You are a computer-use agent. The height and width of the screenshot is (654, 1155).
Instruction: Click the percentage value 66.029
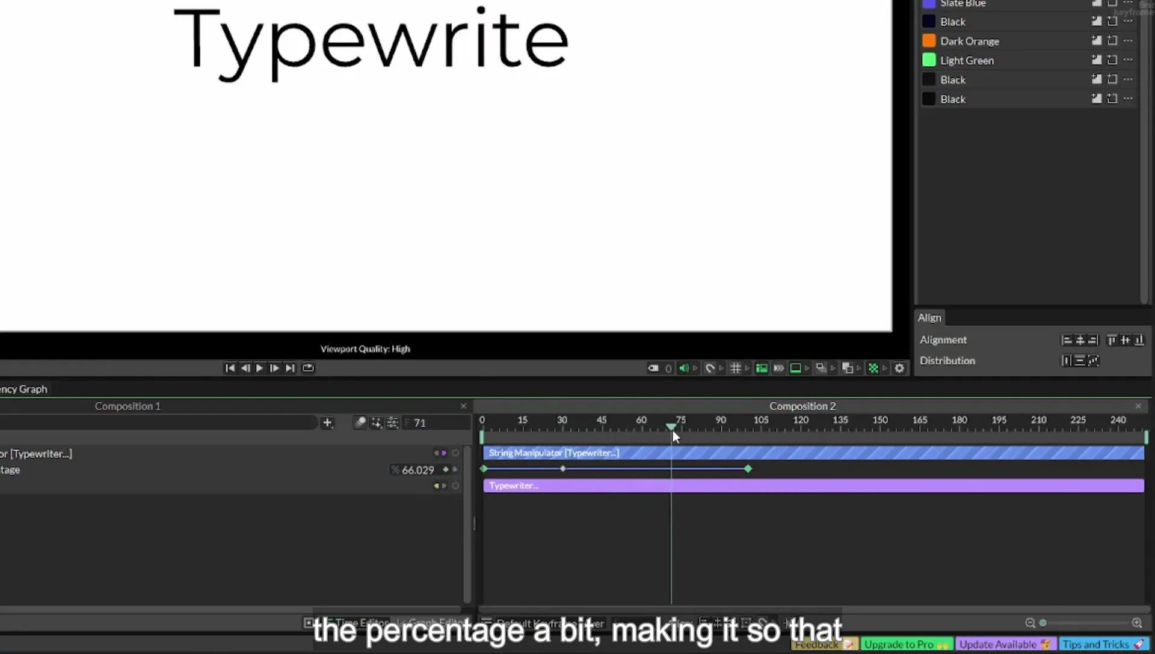pos(417,469)
